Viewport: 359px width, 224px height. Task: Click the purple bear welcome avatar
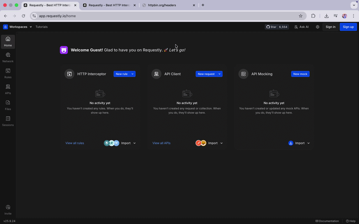pos(64,50)
